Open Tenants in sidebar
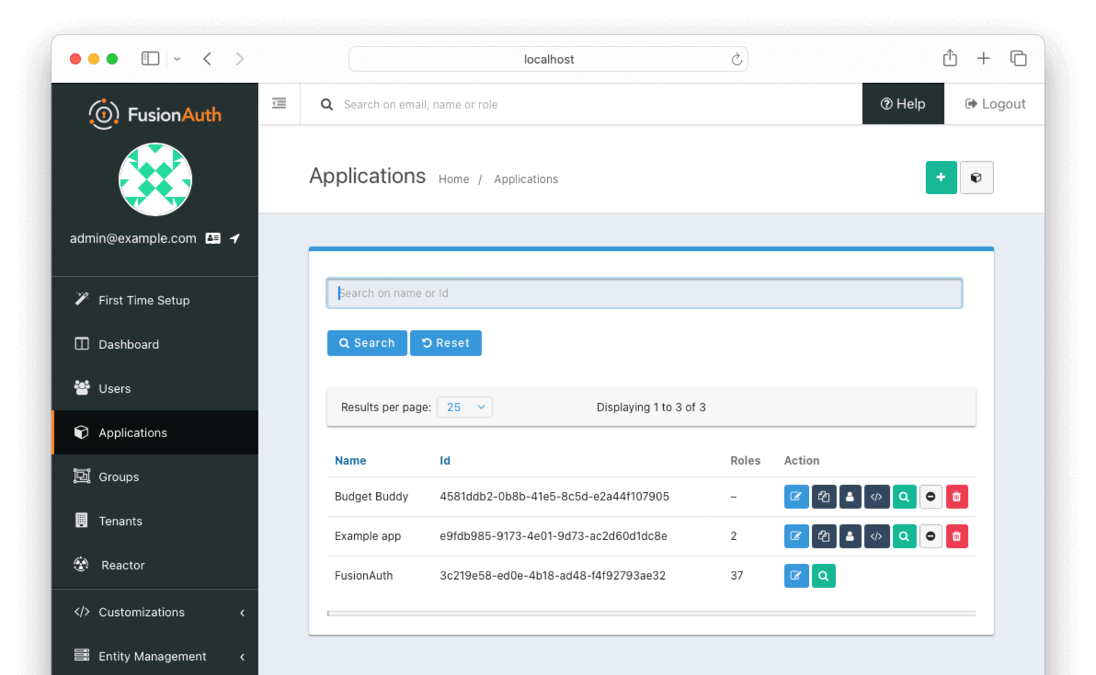 coord(155,521)
